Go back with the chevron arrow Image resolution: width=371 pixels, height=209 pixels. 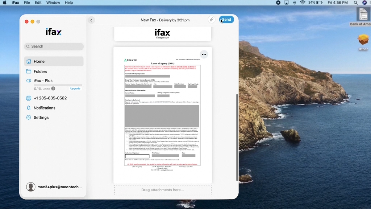[91, 20]
